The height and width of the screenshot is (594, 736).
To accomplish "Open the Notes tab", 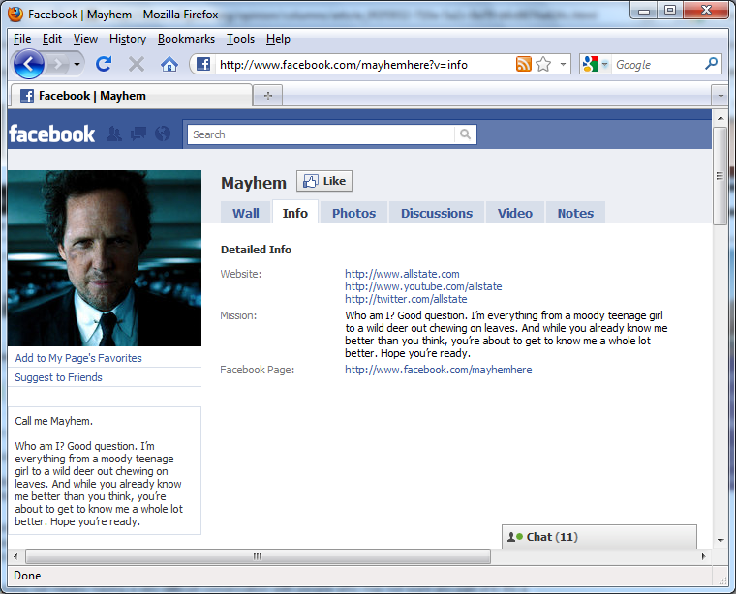I will coord(575,213).
